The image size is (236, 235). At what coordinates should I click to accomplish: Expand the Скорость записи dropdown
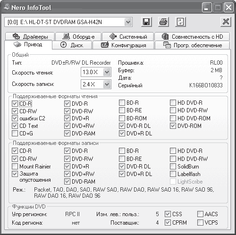[x=107, y=84]
